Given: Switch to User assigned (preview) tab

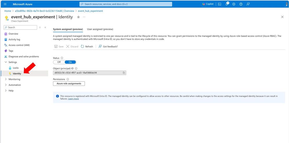Looking at the screenshot, I should pos(100,29).
